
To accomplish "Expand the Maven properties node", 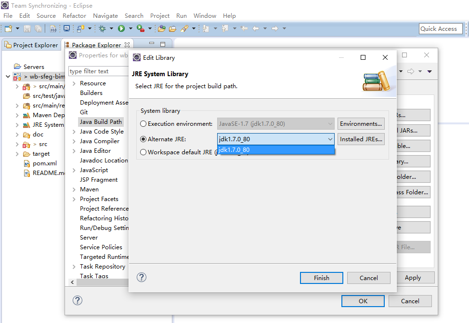I will pos(74,189).
